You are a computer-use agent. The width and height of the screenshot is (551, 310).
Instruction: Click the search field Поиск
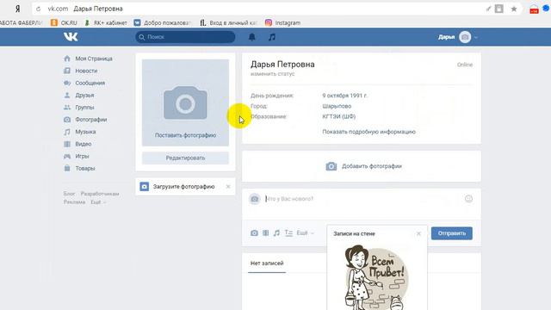click(185, 37)
